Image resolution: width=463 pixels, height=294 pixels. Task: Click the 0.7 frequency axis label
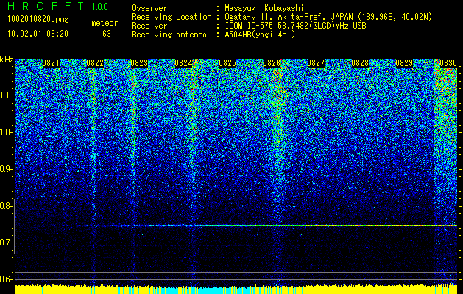(x=6, y=243)
